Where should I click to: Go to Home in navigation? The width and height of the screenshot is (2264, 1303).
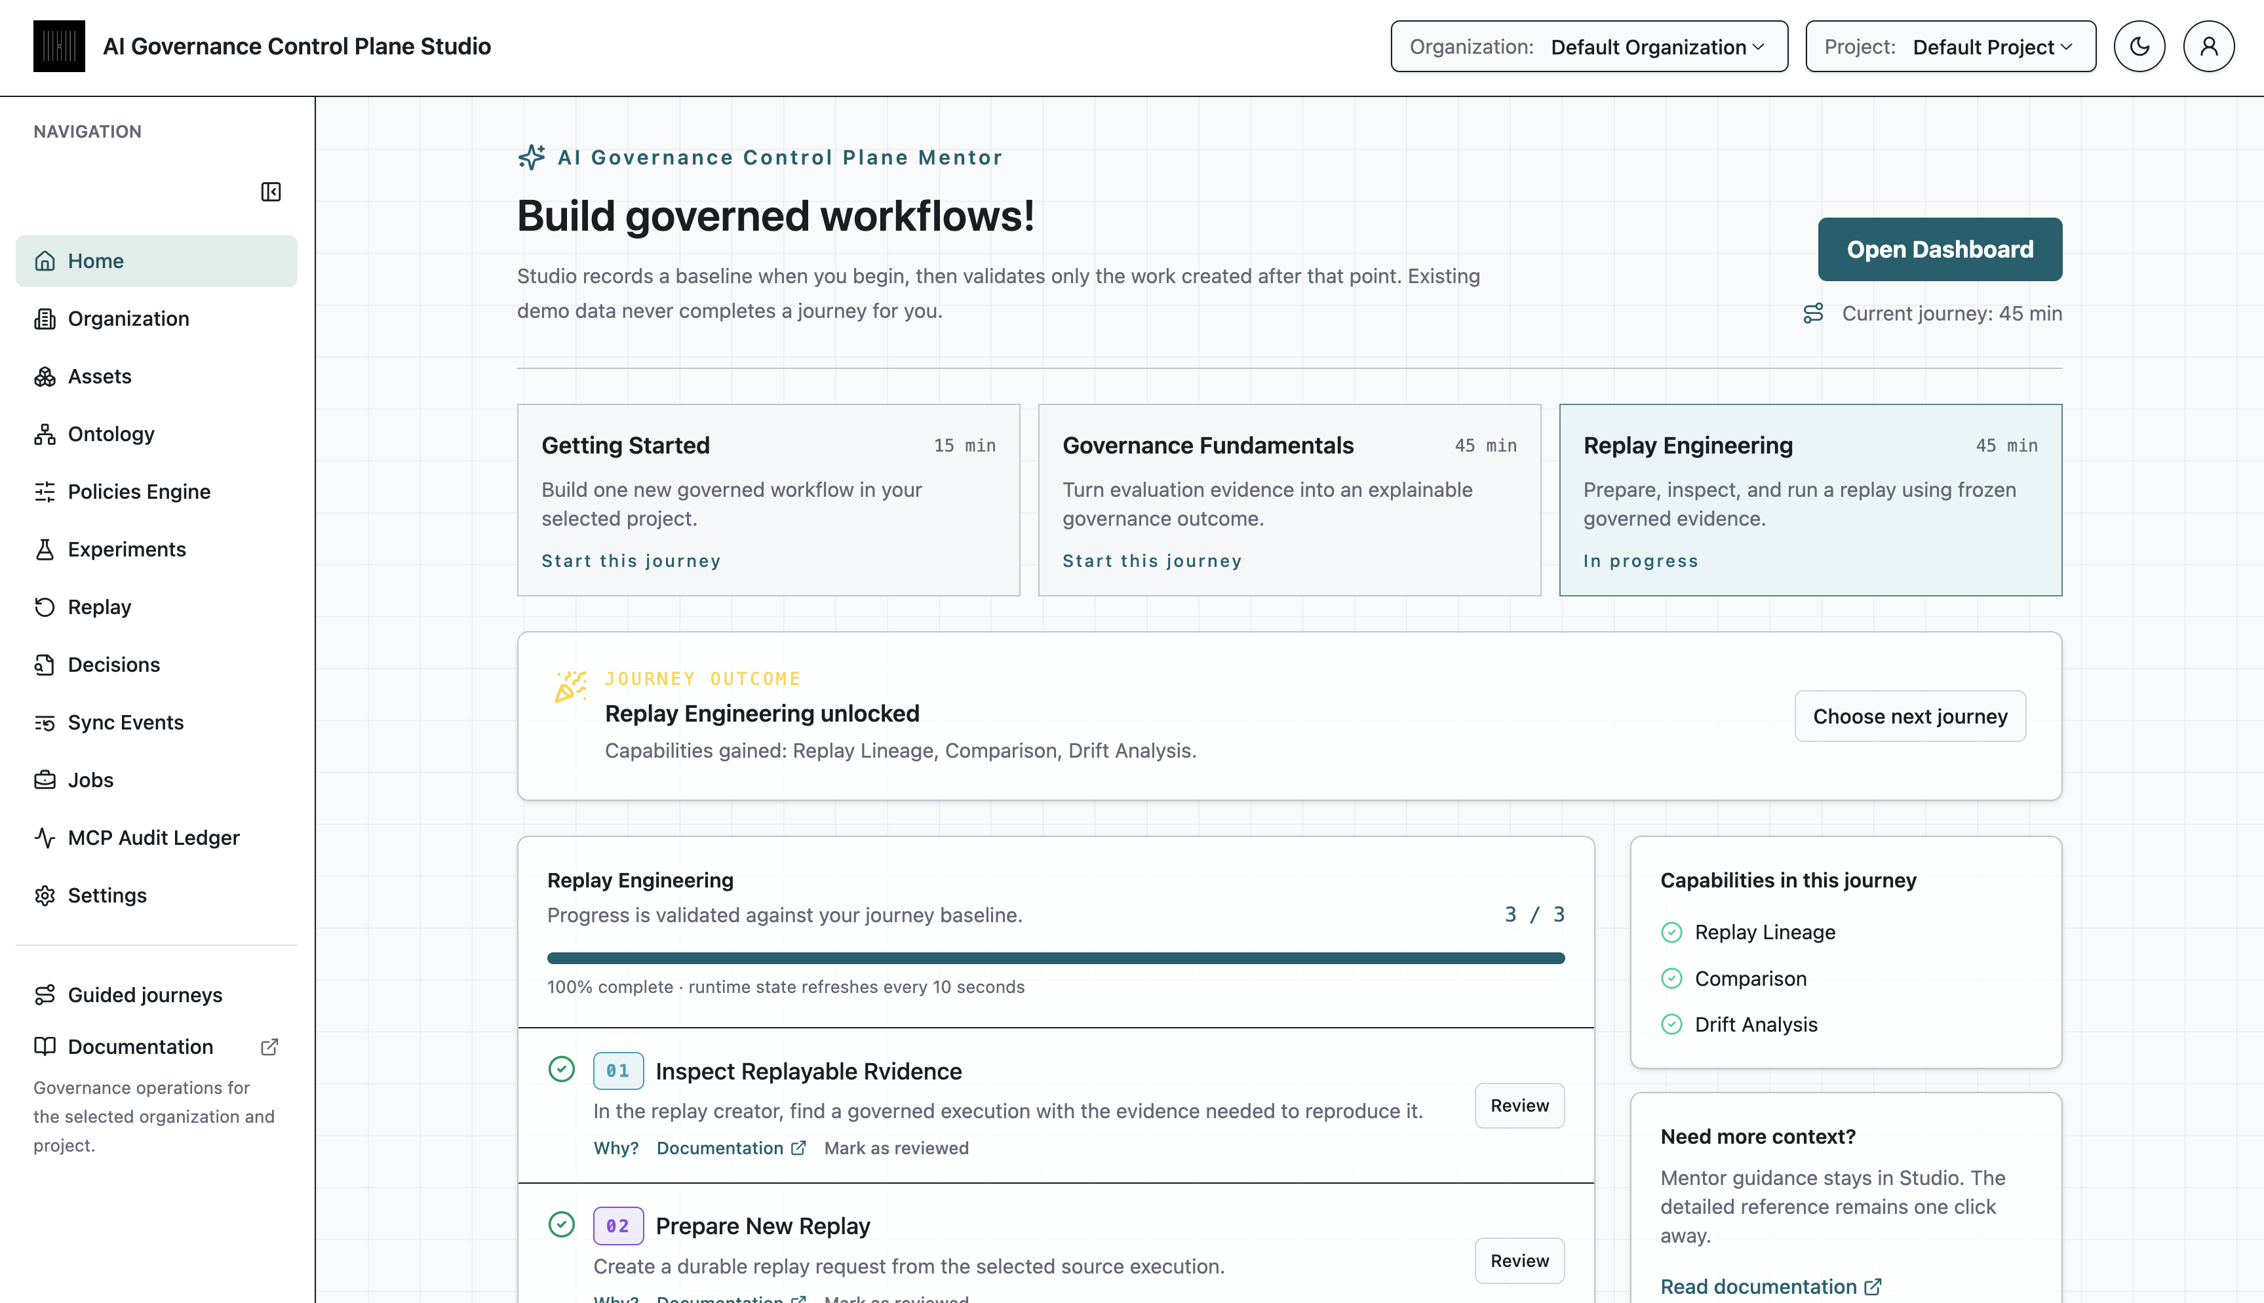(157, 262)
